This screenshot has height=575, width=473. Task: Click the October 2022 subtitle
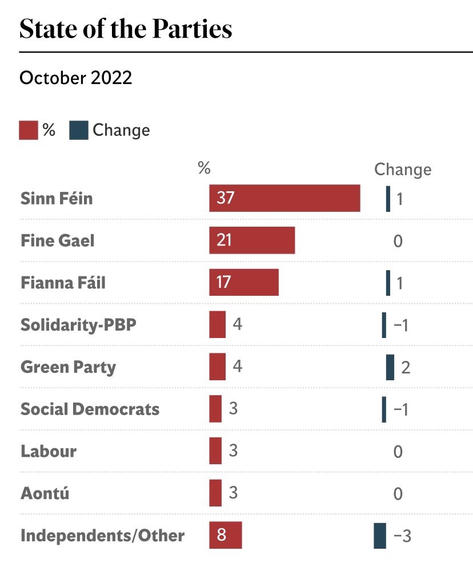click(x=75, y=78)
